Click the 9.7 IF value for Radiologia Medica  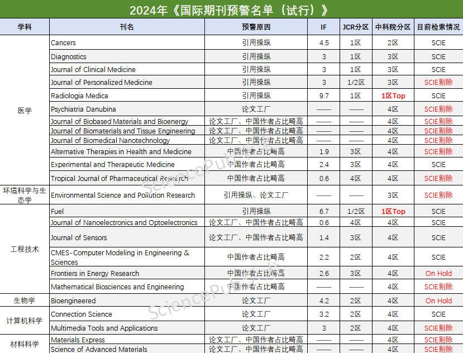[x=324, y=96]
